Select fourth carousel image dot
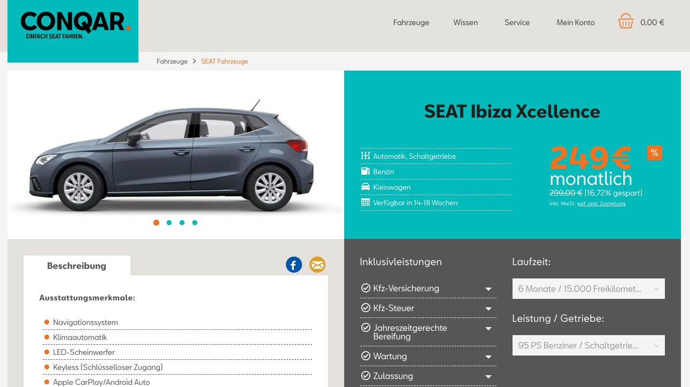Image resolution: width=690 pixels, height=387 pixels. [195, 222]
